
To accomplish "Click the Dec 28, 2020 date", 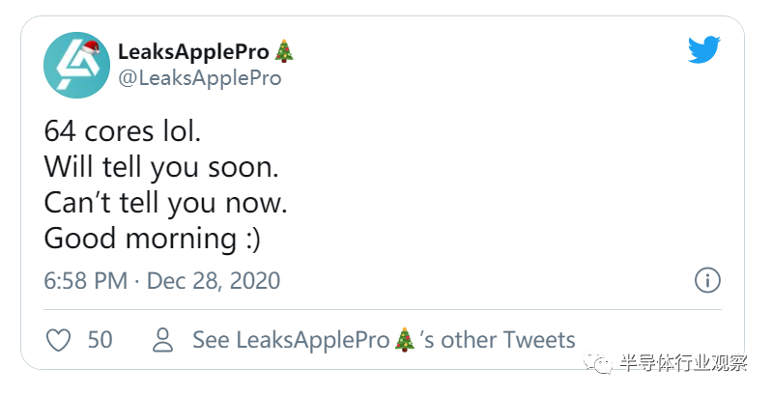I will tap(214, 281).
